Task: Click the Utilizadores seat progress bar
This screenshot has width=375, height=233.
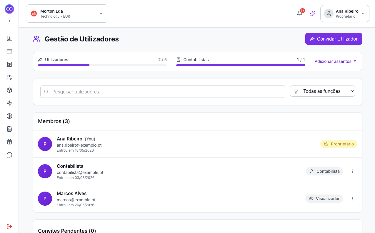Action: pyautogui.click(x=102, y=65)
